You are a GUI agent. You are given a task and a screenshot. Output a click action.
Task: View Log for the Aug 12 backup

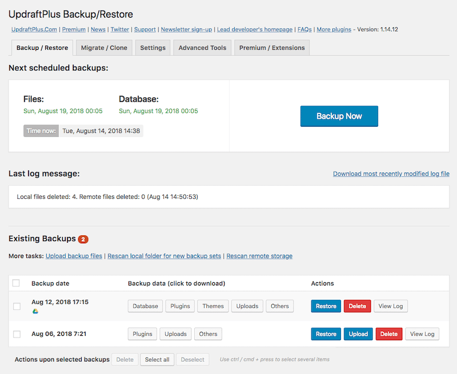(x=390, y=306)
